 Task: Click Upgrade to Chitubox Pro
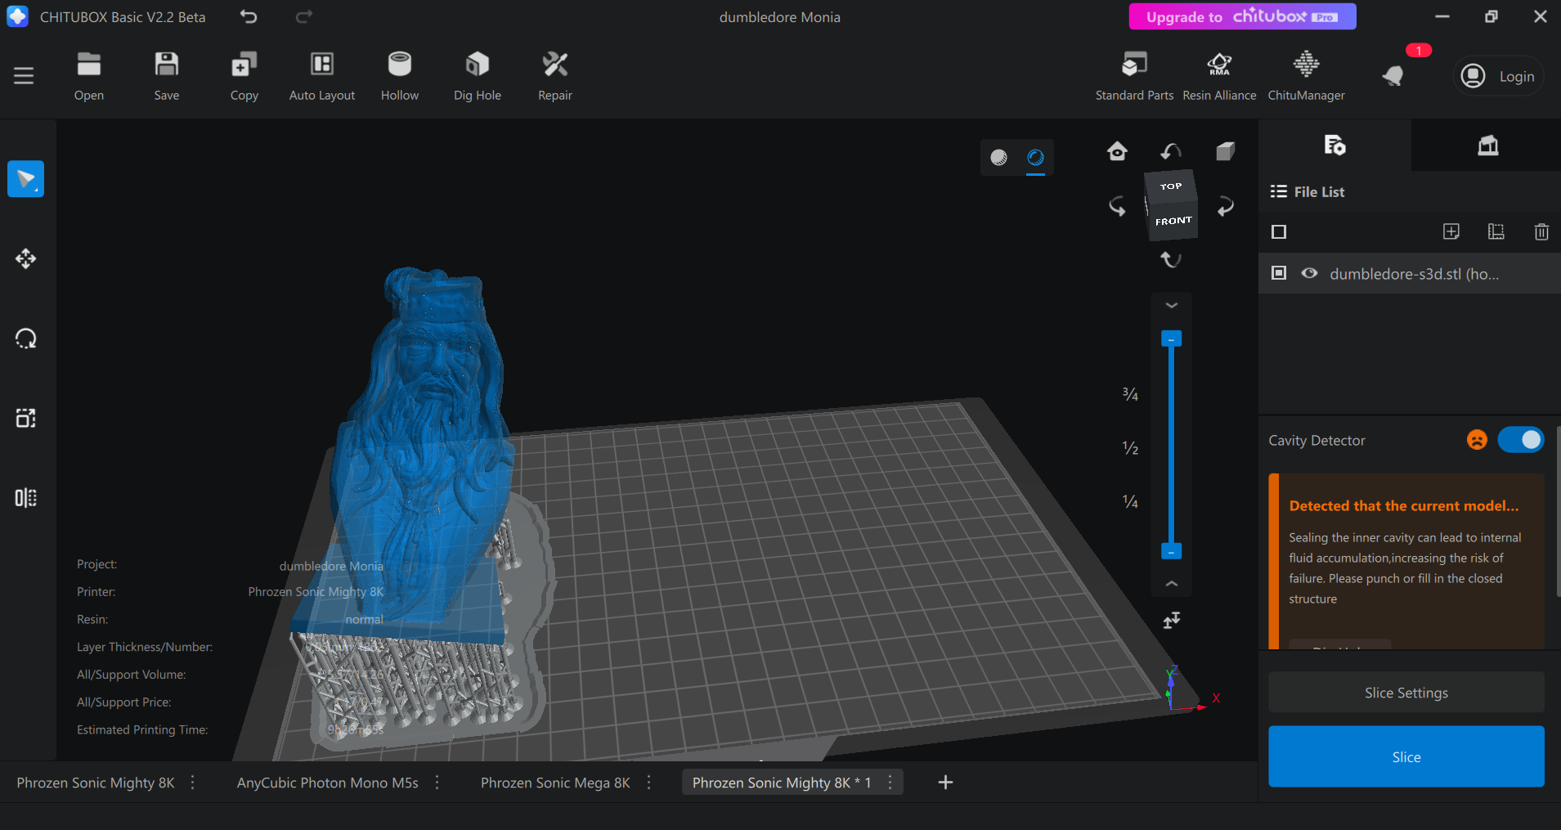point(1242,16)
